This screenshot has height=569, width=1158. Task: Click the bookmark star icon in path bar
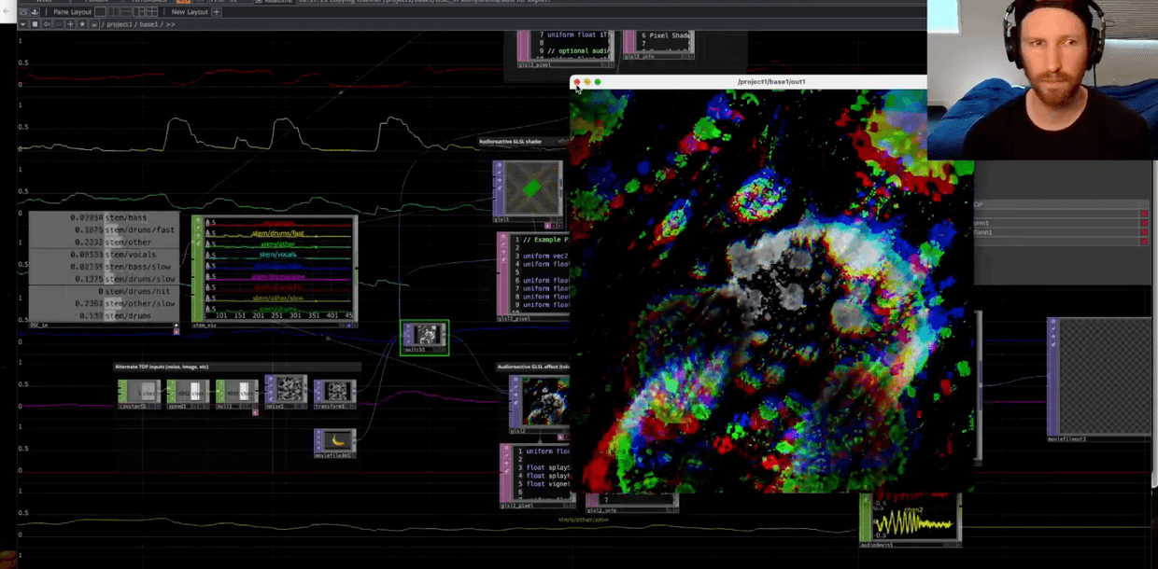click(83, 24)
